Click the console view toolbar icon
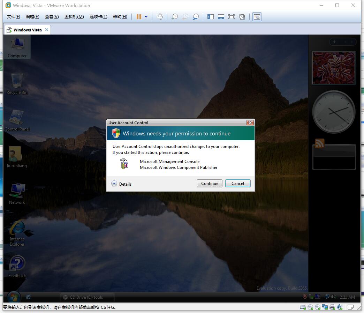364x313 pixels. tap(257, 17)
